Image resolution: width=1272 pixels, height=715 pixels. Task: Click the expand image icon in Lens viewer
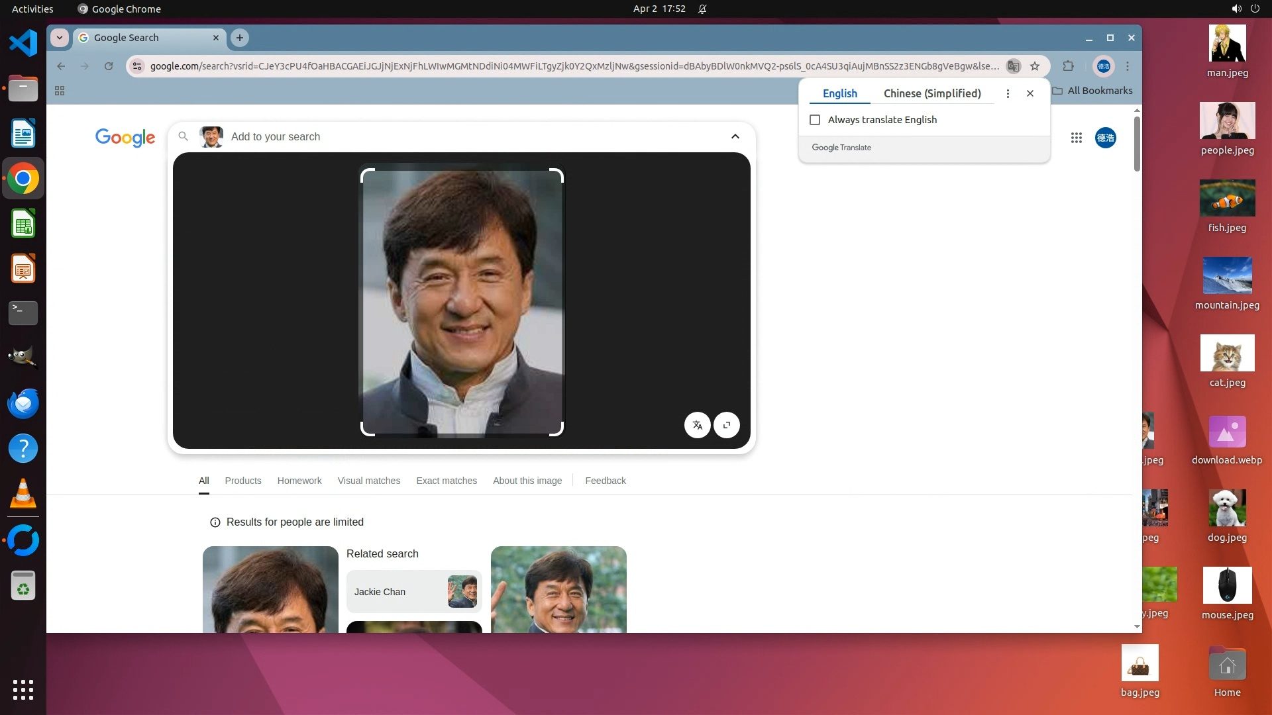point(727,425)
